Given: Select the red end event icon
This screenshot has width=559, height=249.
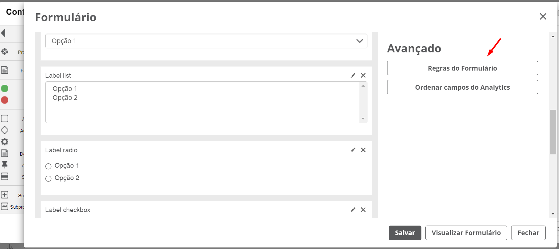Looking at the screenshot, I should pos(5,100).
